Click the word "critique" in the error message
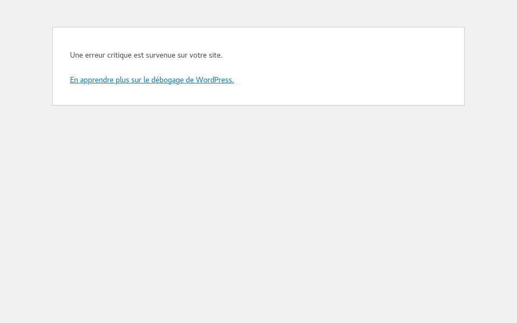 click(x=119, y=55)
